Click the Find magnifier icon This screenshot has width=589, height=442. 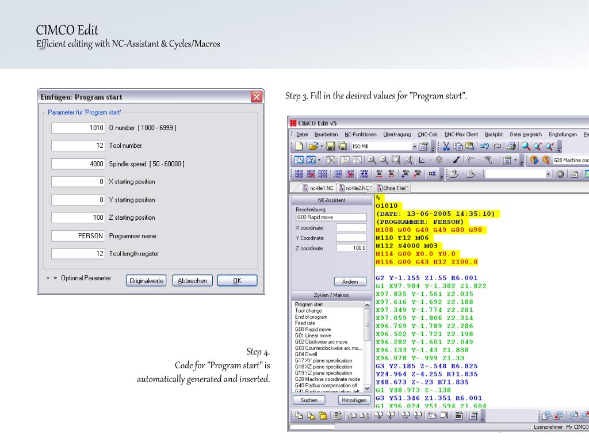coord(526,146)
